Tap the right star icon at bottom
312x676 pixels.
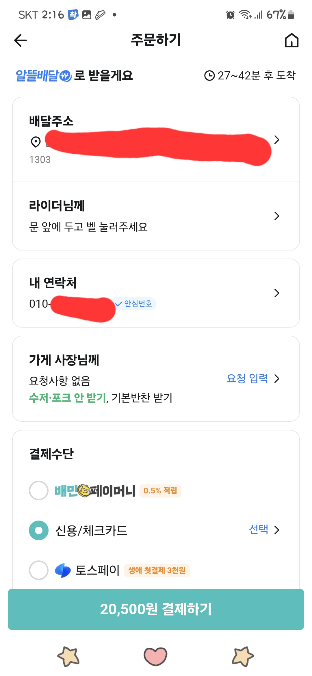[243, 657]
